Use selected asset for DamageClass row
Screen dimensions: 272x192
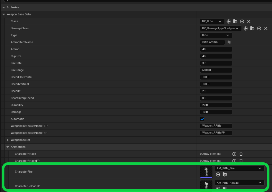point(246,28)
